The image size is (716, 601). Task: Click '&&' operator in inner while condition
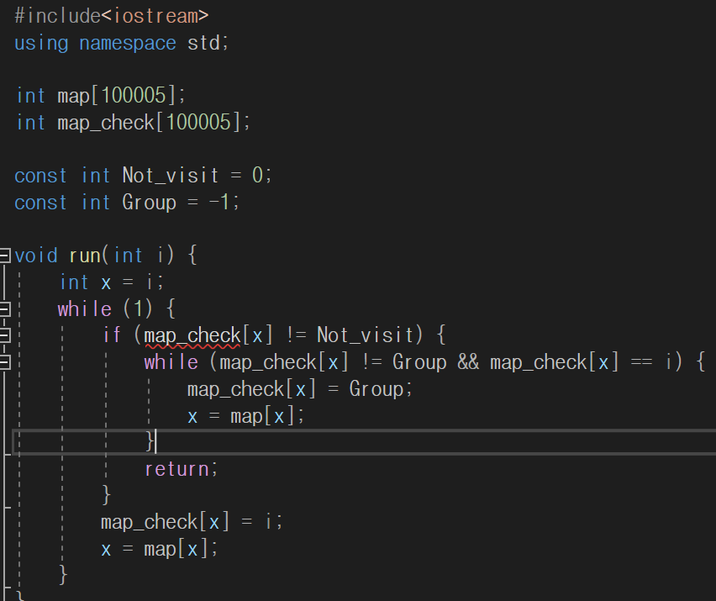468,362
